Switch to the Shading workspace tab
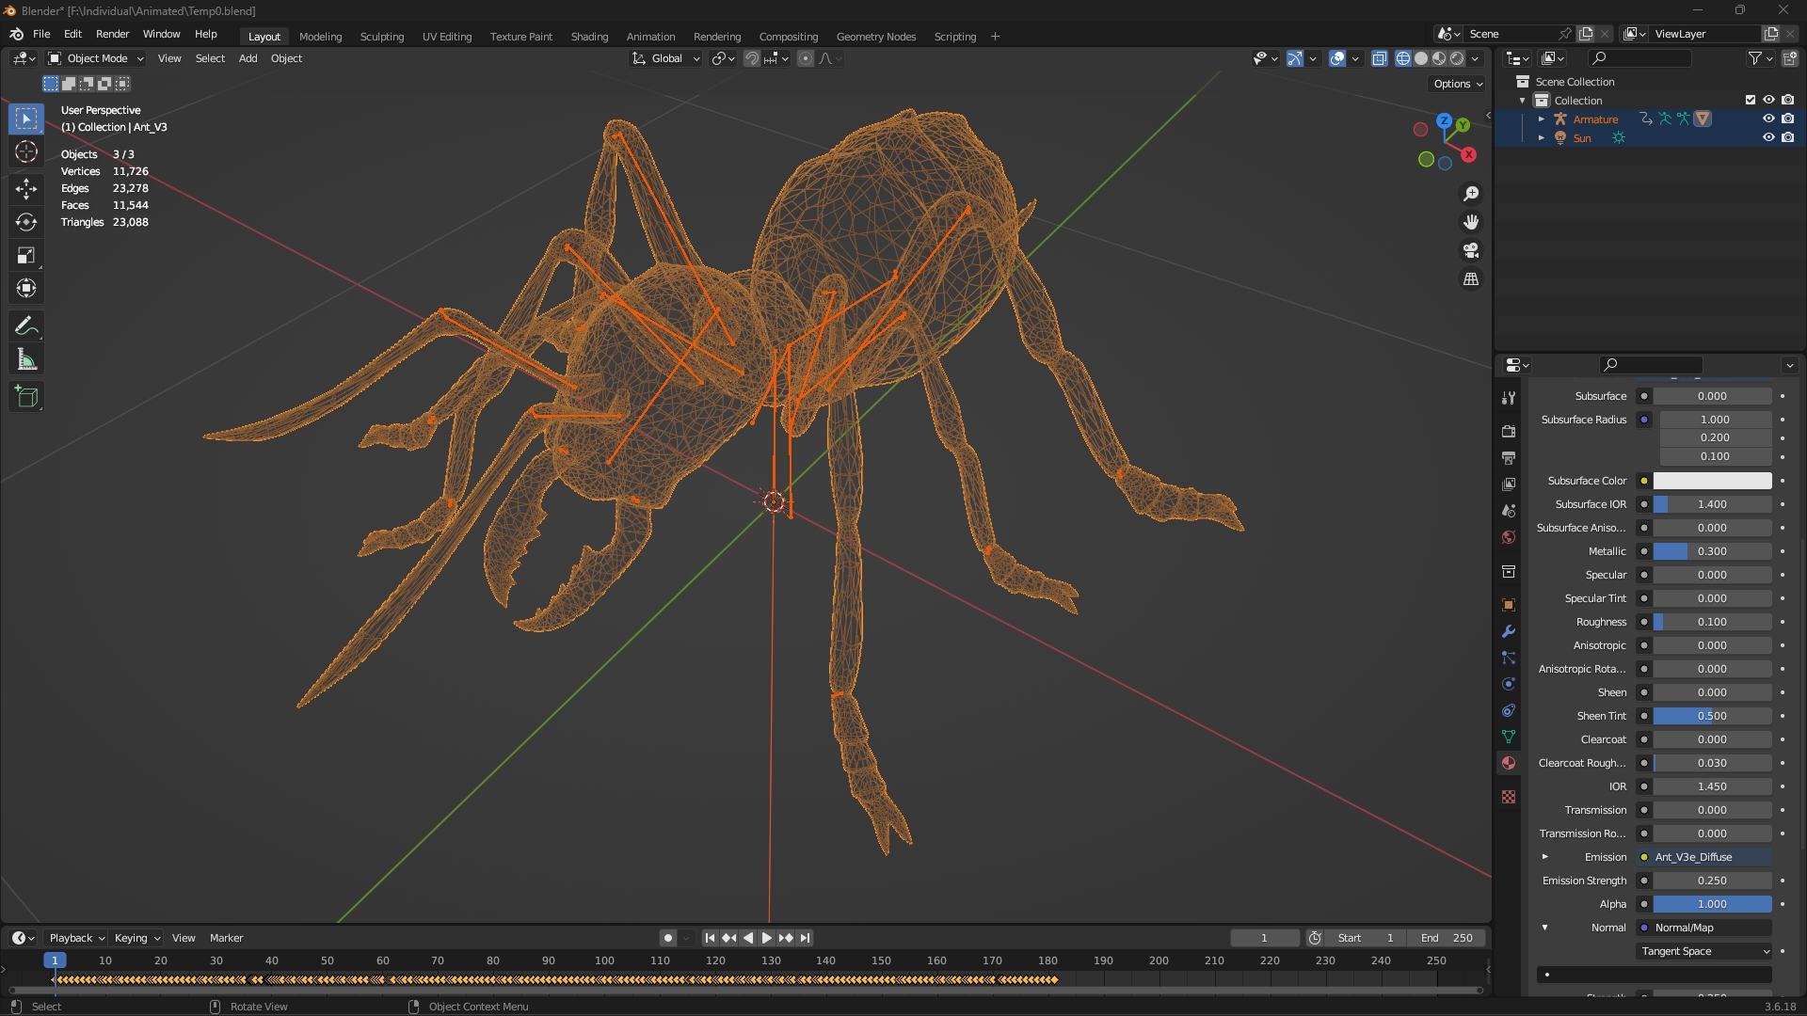The height and width of the screenshot is (1016, 1807). click(x=589, y=37)
